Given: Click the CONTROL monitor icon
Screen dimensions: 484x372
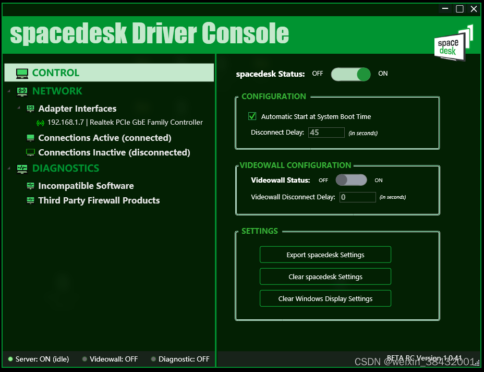Looking at the screenshot, I should click(22, 73).
